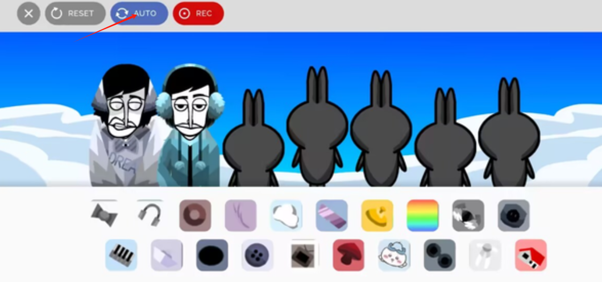Select the rightmost gray bunny silhouette
Image resolution: width=602 pixels, height=282 pixels.
(509, 139)
